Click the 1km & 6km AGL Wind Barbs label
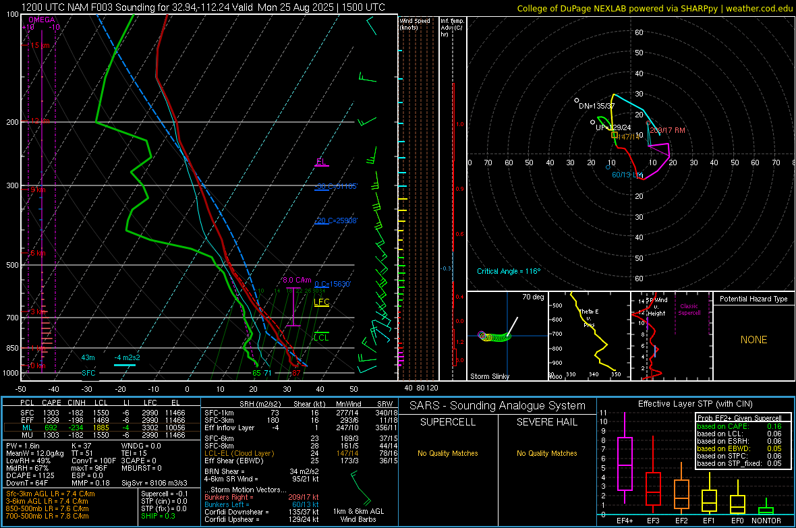 [358, 515]
